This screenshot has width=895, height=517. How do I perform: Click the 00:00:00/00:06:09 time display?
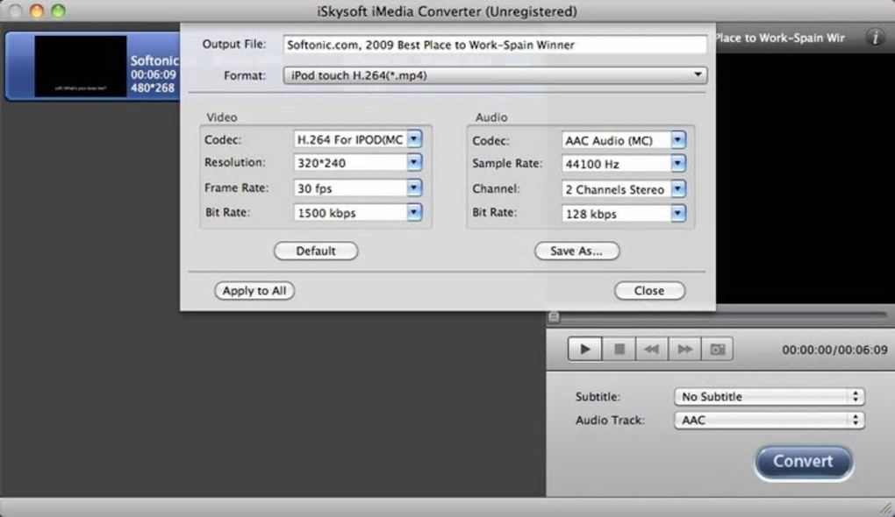point(834,350)
